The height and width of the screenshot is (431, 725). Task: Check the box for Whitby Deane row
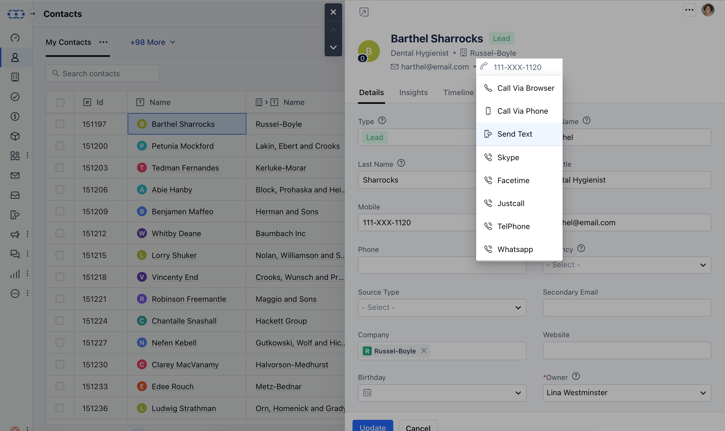tap(60, 233)
